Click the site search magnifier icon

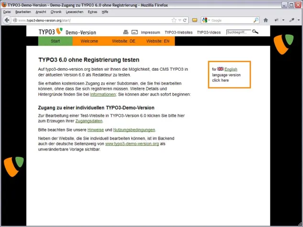click(255, 32)
